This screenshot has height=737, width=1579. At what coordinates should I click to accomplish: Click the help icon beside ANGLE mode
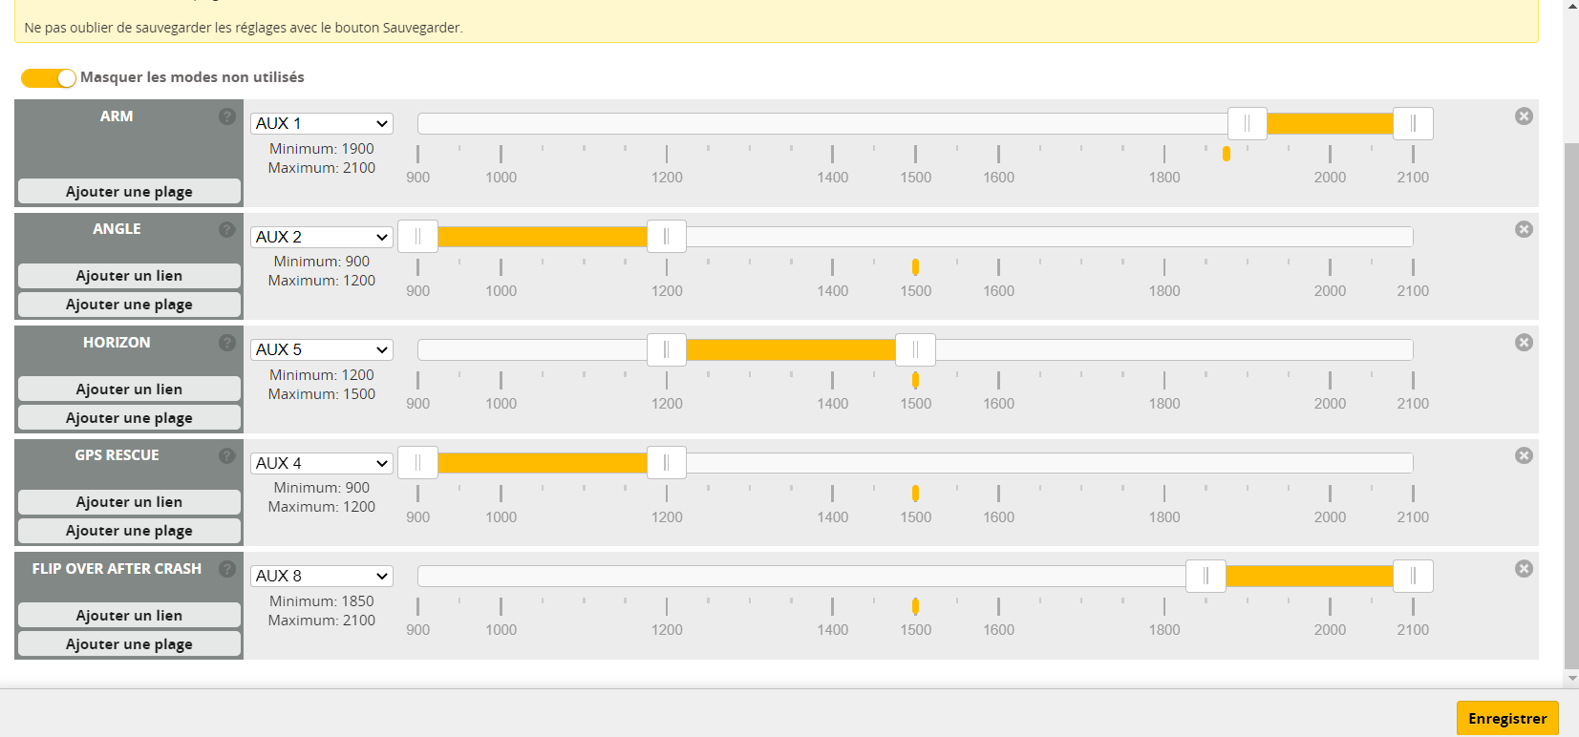pyautogui.click(x=226, y=229)
